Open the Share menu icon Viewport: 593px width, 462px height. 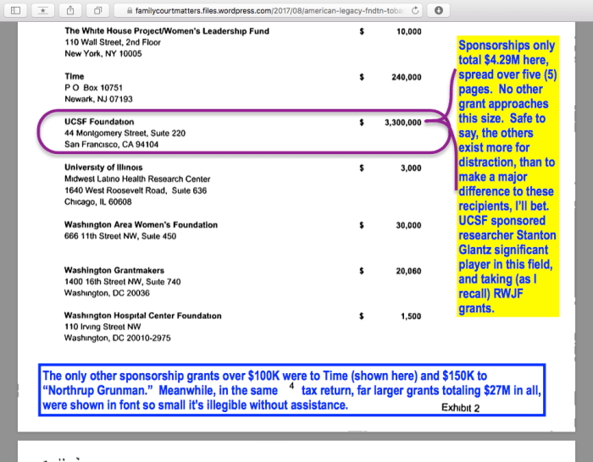pos(71,10)
